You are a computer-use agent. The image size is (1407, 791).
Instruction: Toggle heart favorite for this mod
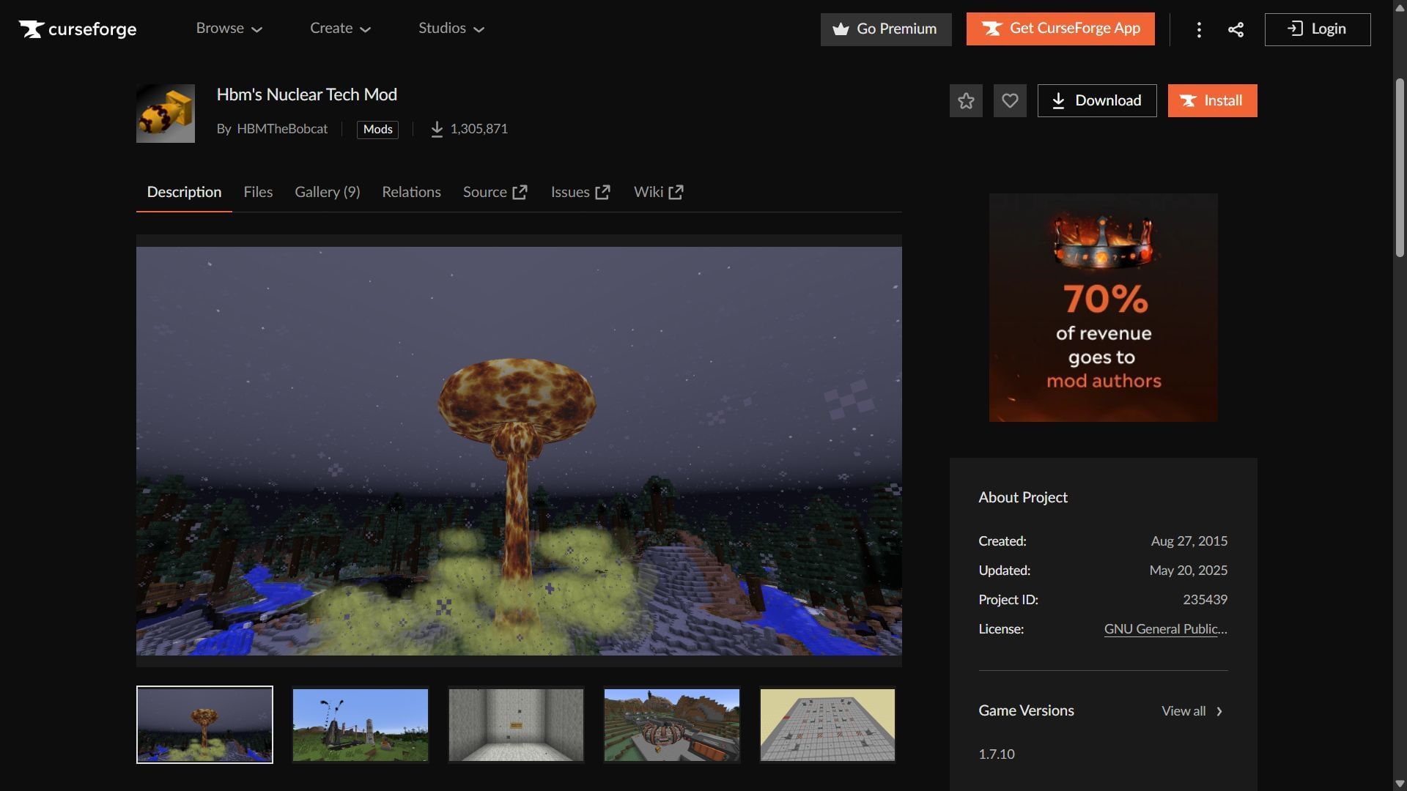(x=1010, y=101)
